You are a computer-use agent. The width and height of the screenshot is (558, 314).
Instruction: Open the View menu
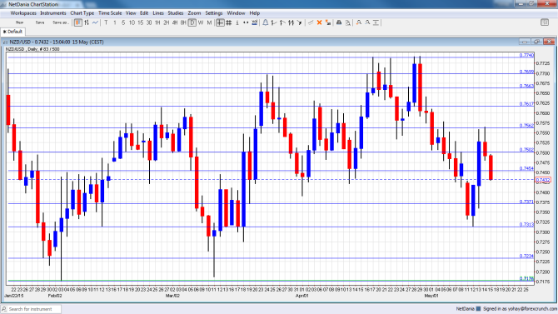pos(131,13)
